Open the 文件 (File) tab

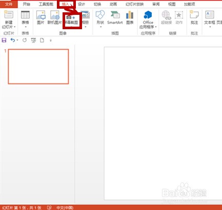(x=9, y=4)
